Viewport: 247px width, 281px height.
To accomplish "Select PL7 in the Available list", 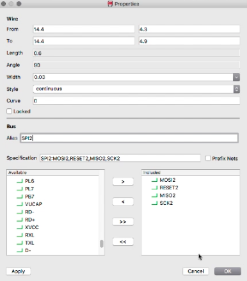I will tap(29, 189).
